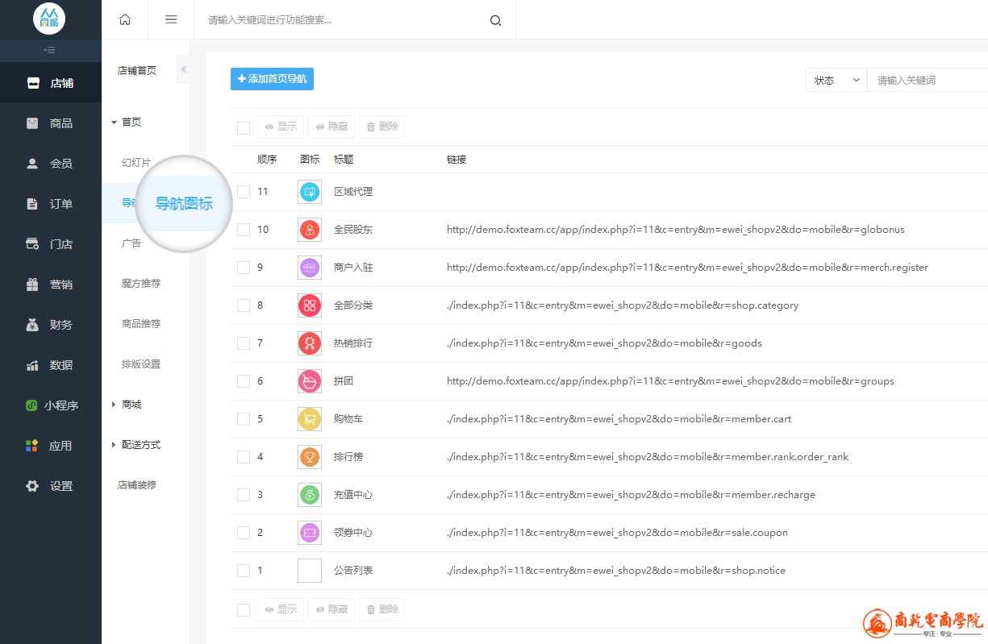Open 广告 submenu item
Viewport: 988px width, 644px height.
click(x=131, y=243)
